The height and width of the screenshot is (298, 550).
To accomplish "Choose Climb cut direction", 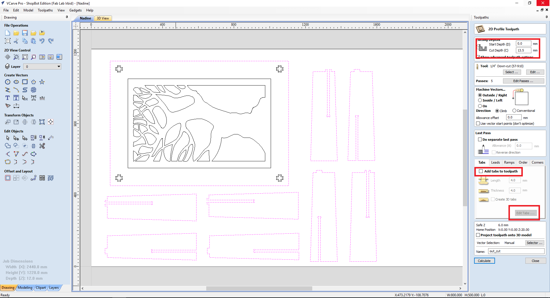I will (497, 111).
